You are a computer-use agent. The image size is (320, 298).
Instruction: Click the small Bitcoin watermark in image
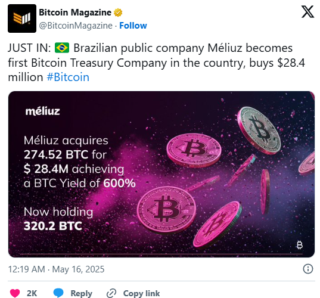click(299, 245)
